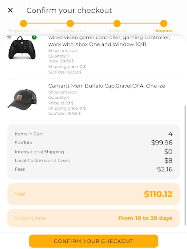Open the Carhartt Buffalo Cap item title
Viewport: 187px width, 249px height.
107,86
